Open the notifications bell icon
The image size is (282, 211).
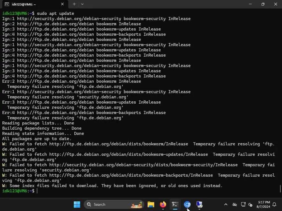pyautogui.click(x=274, y=204)
